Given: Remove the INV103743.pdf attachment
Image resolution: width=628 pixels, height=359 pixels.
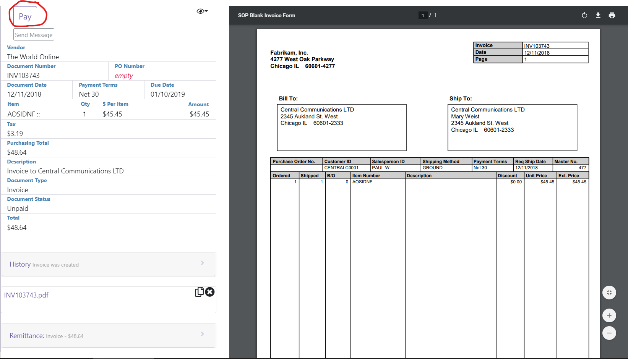Looking at the screenshot, I should point(210,292).
